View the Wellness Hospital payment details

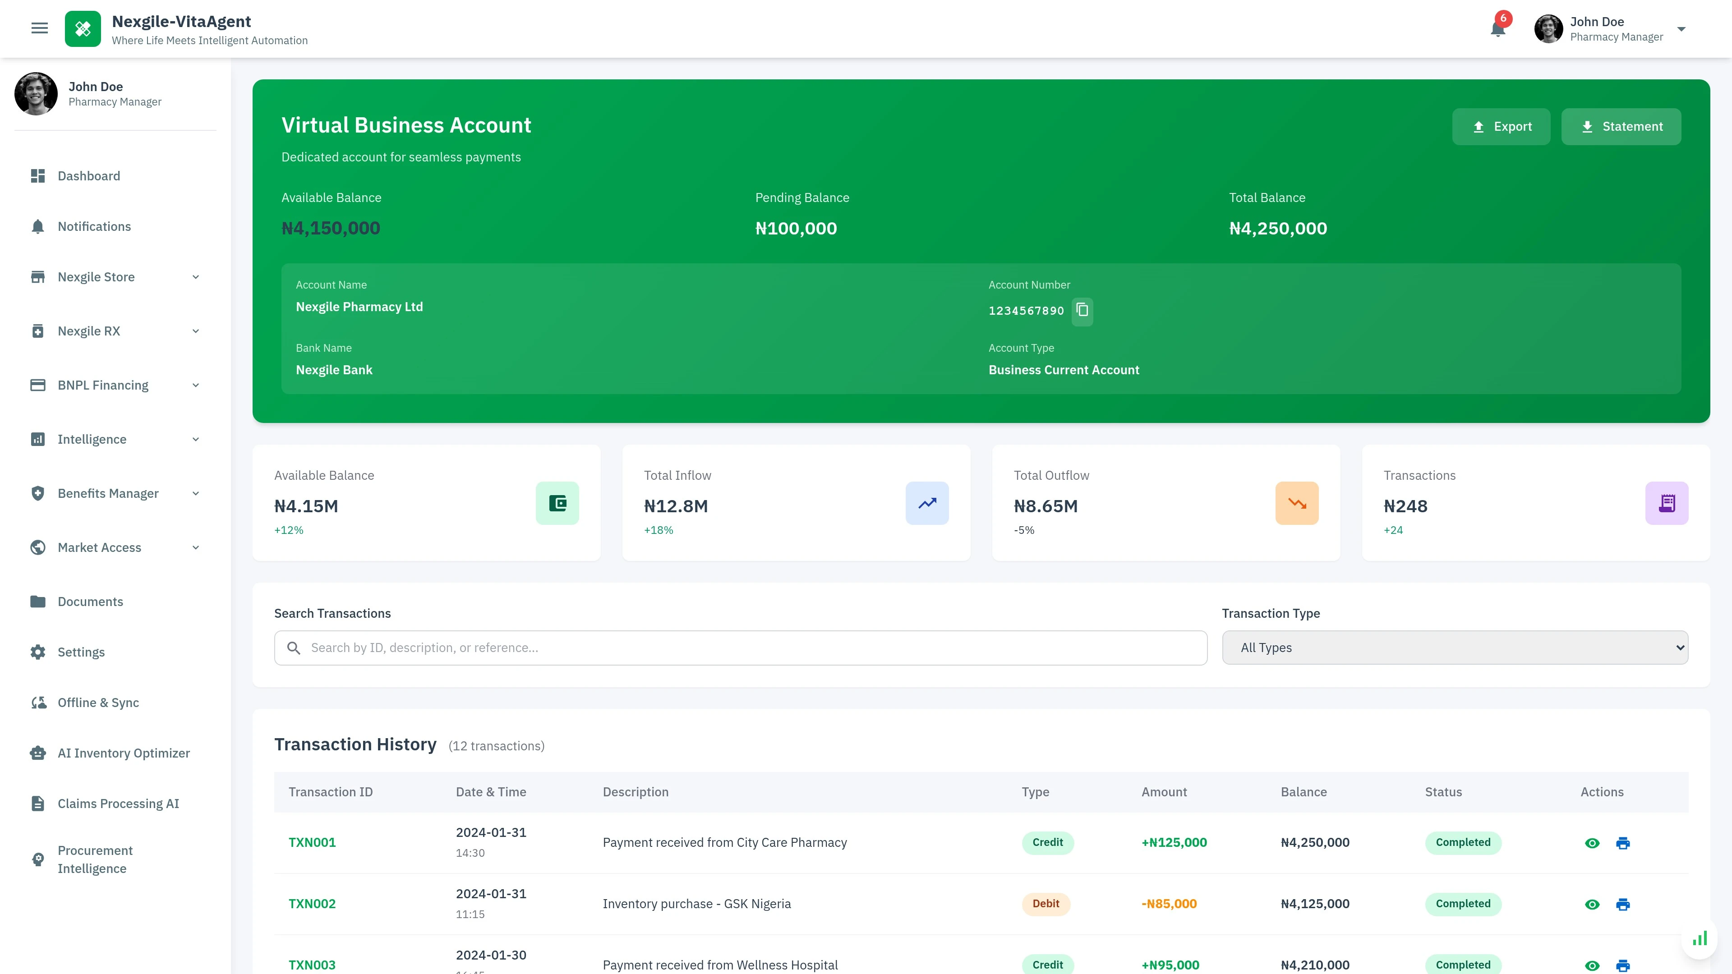(1592, 965)
